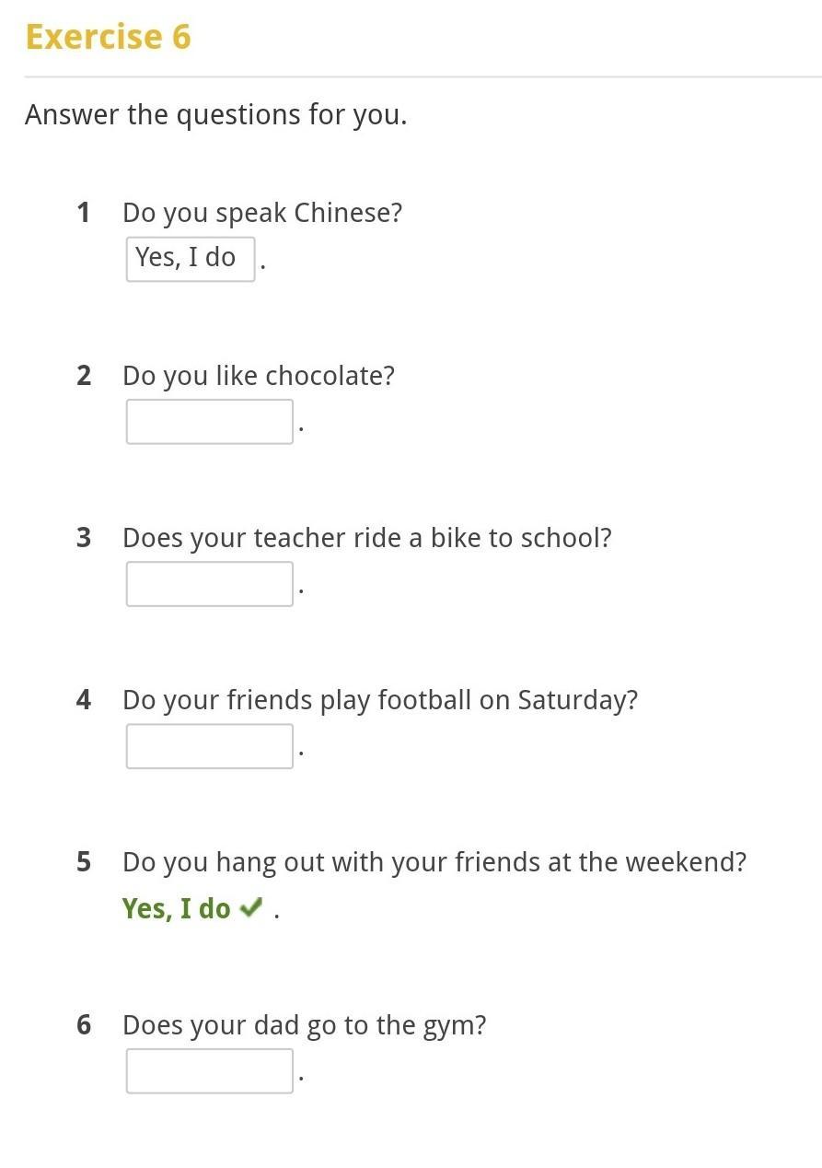The height and width of the screenshot is (1168, 822).
Task: Click the question "Do you speak Chinese?"
Action: coord(262,213)
